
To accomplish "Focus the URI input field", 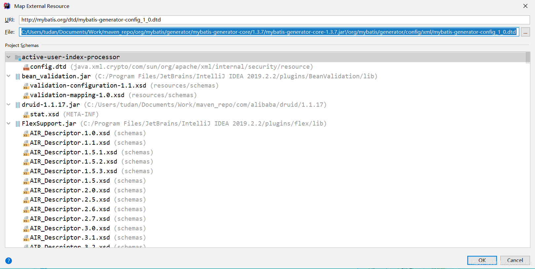I will [274, 20].
